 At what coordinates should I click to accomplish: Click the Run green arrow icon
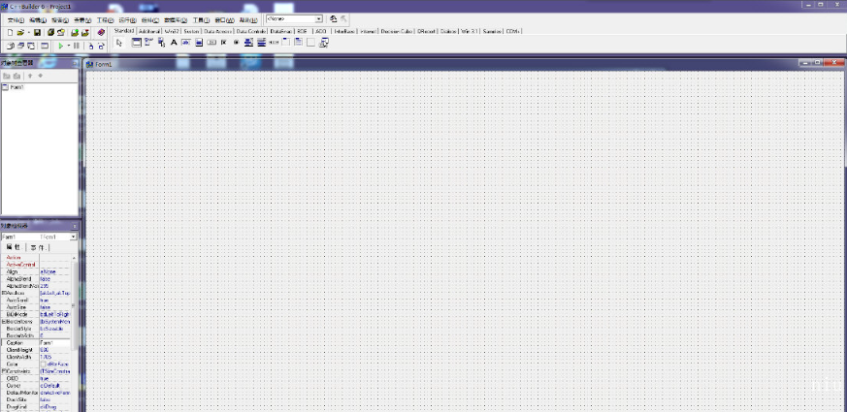coord(60,46)
